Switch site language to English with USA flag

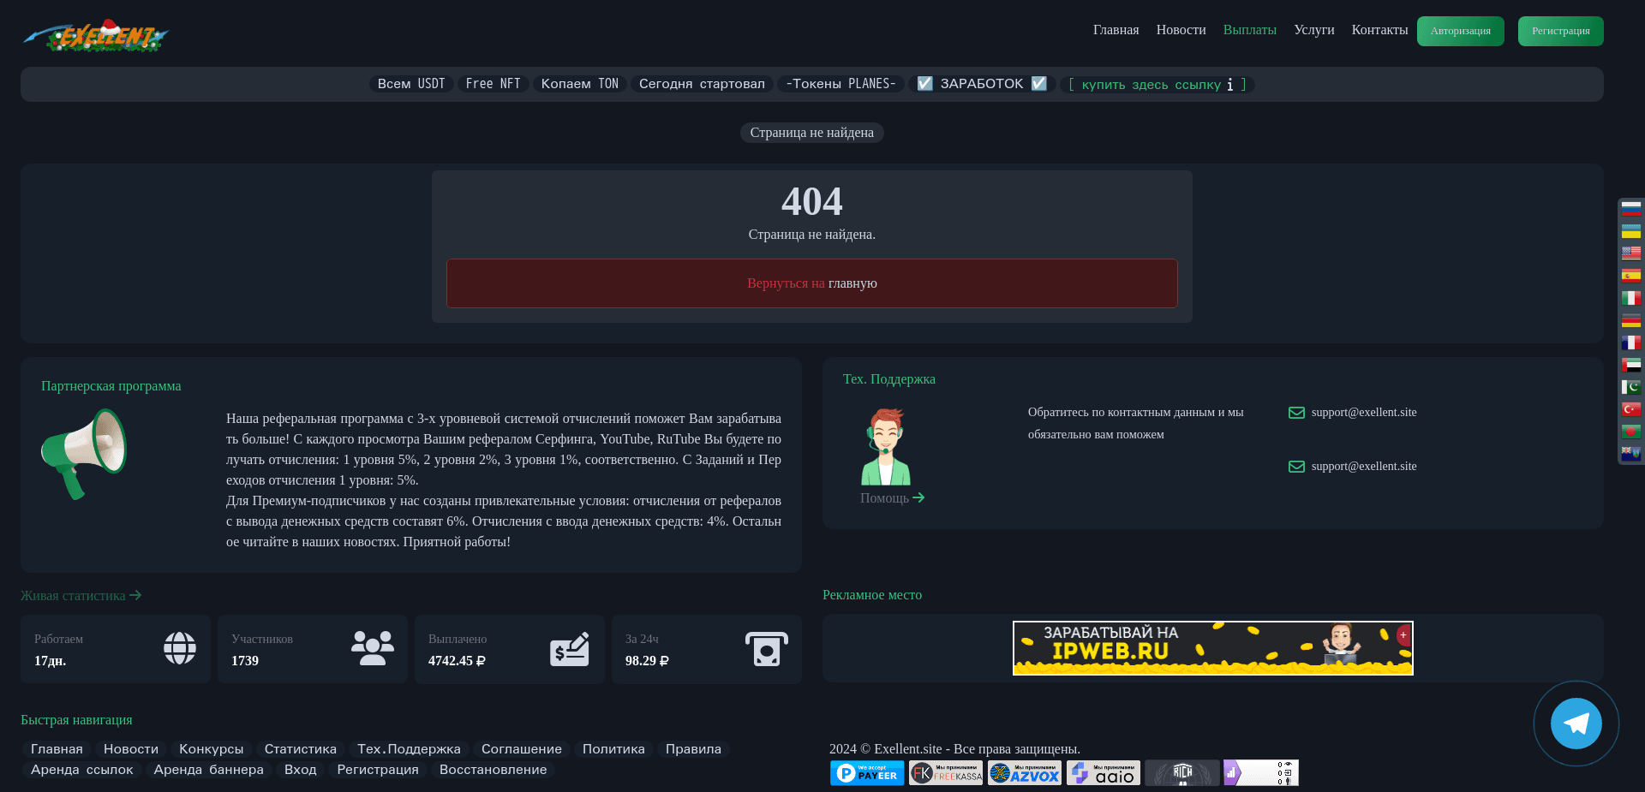click(1631, 253)
